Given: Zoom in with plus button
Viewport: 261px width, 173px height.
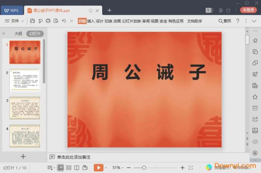Looking at the screenshot, I should click(x=182, y=168).
